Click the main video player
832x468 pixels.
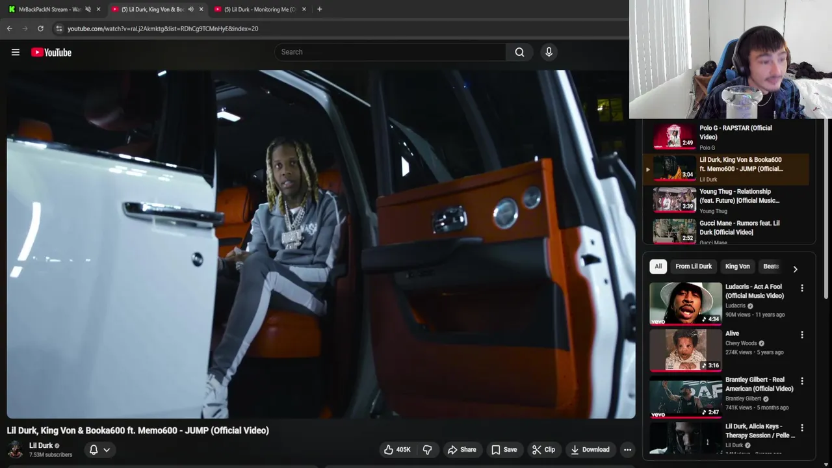(321, 244)
